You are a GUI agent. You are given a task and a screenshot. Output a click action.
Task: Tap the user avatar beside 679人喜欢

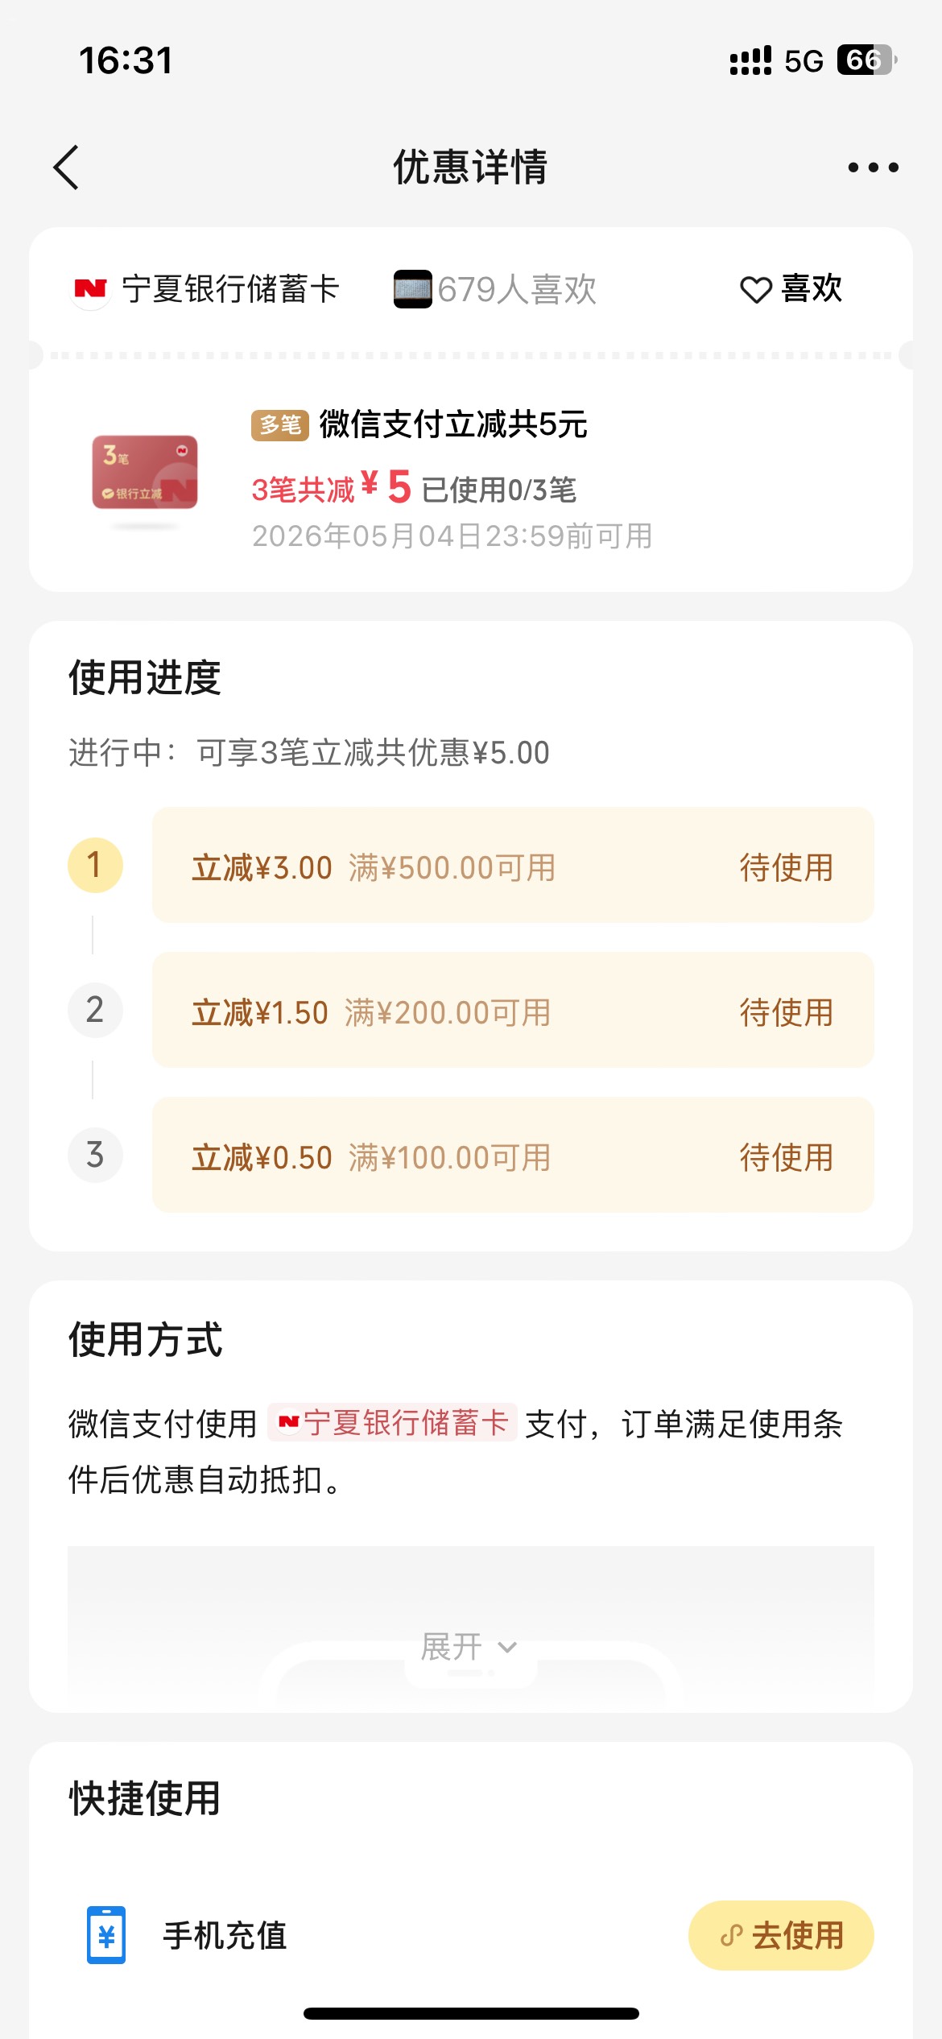[412, 289]
